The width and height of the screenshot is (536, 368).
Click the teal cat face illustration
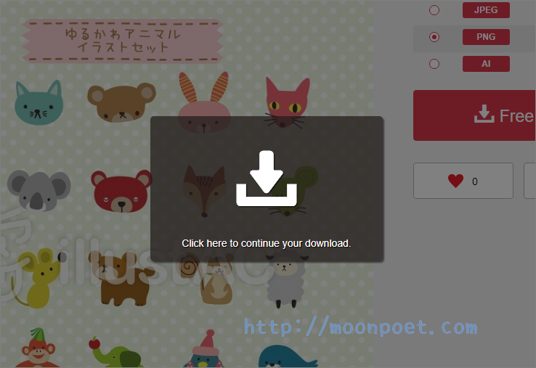click(x=38, y=102)
